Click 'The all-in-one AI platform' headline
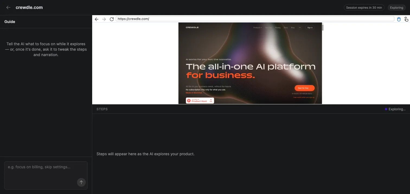 [251, 67]
